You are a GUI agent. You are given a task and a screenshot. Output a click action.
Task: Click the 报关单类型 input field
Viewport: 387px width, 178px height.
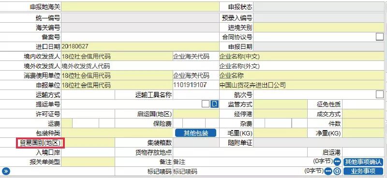coord(88,162)
